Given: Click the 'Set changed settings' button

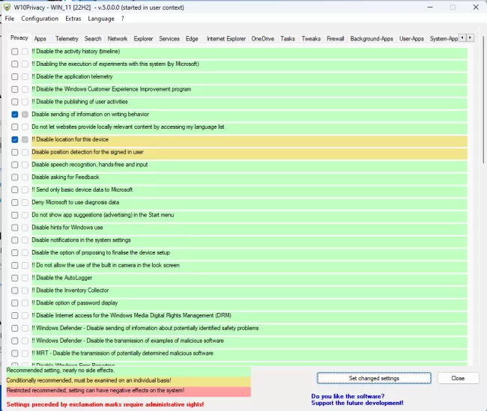Looking at the screenshot, I should point(374,378).
